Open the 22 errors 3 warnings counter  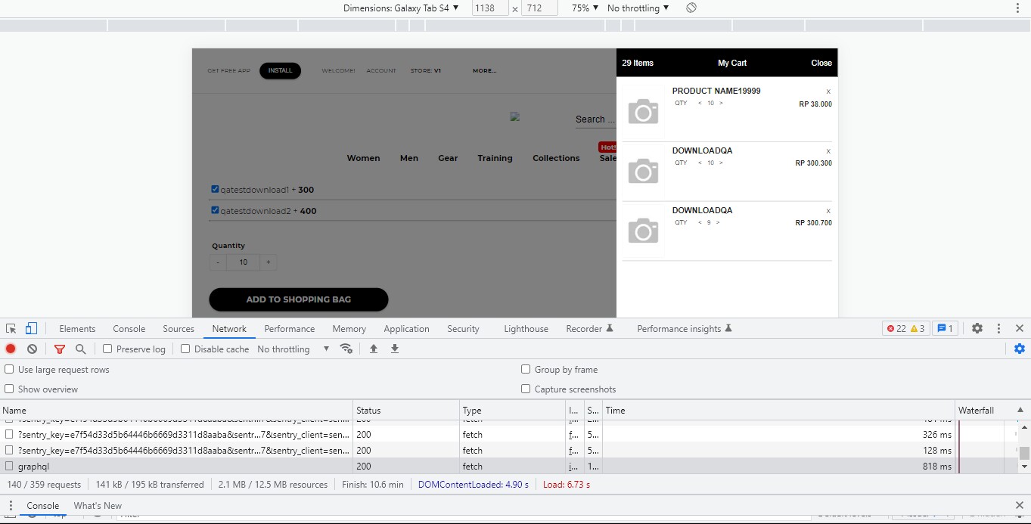point(905,328)
